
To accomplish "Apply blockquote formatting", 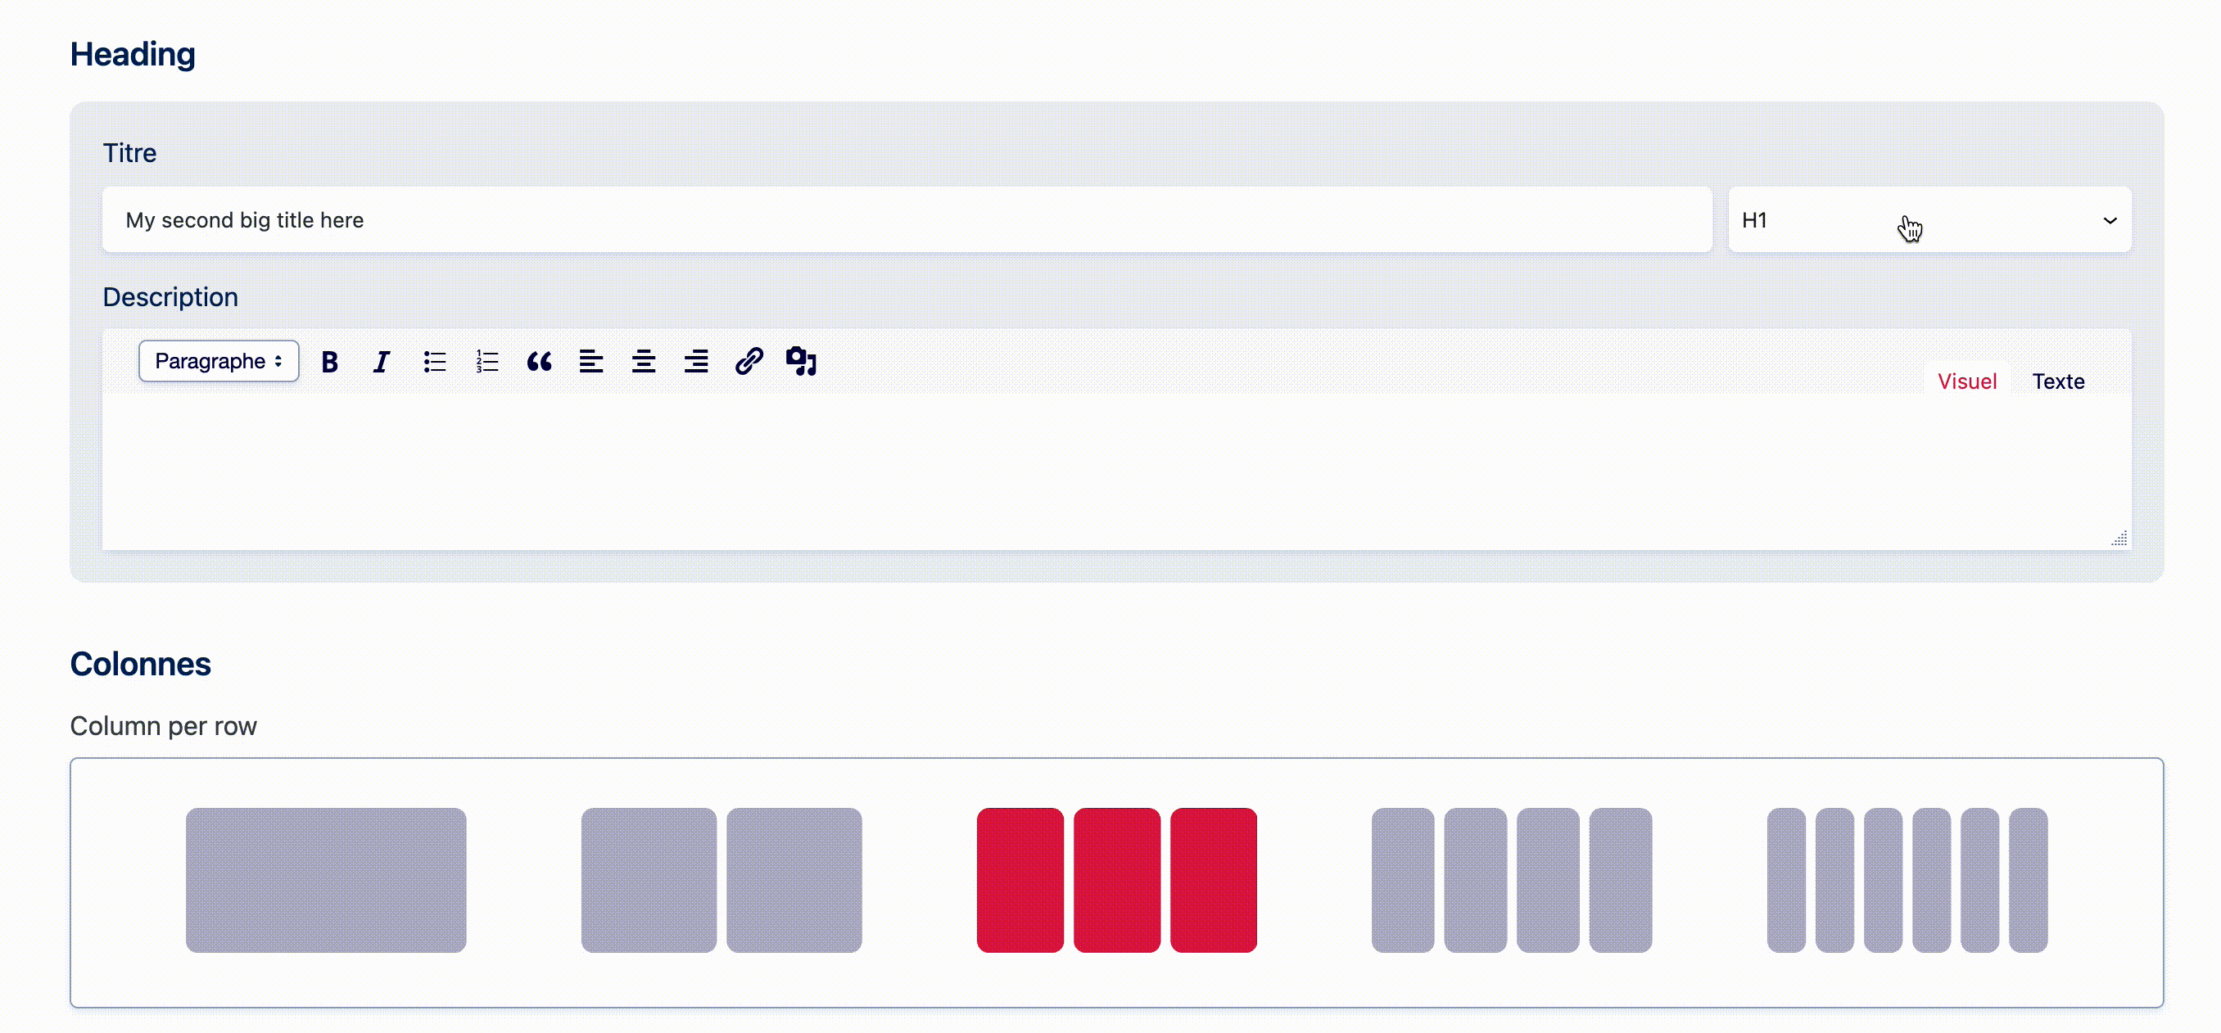I will pyautogui.click(x=540, y=362).
